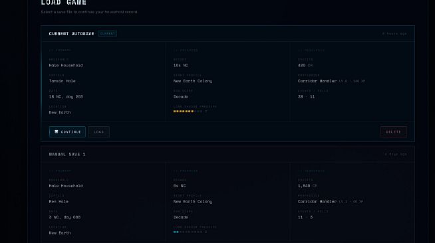The height and width of the screenshot is (243, 435).
Task: Click the autosave timestamp 'hours ago'
Action: pos(394,34)
